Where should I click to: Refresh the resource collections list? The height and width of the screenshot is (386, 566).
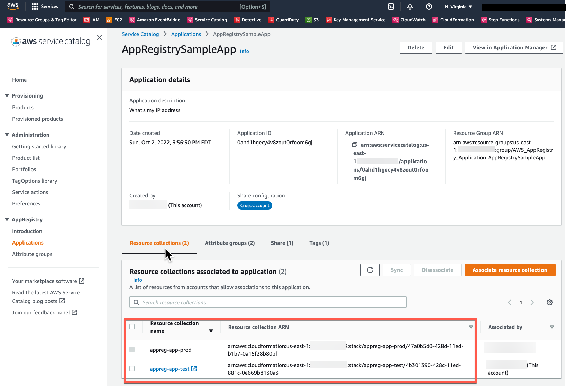coord(369,270)
